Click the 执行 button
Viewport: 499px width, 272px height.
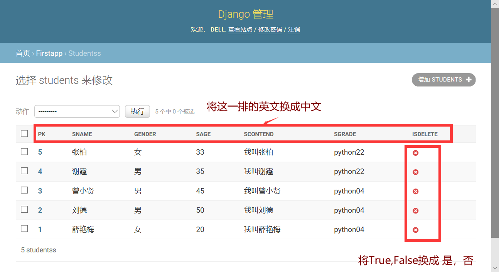[x=137, y=111]
